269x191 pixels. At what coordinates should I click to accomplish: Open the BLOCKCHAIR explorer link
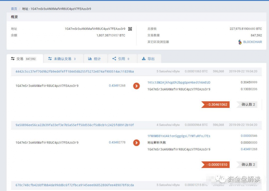tap(253, 42)
